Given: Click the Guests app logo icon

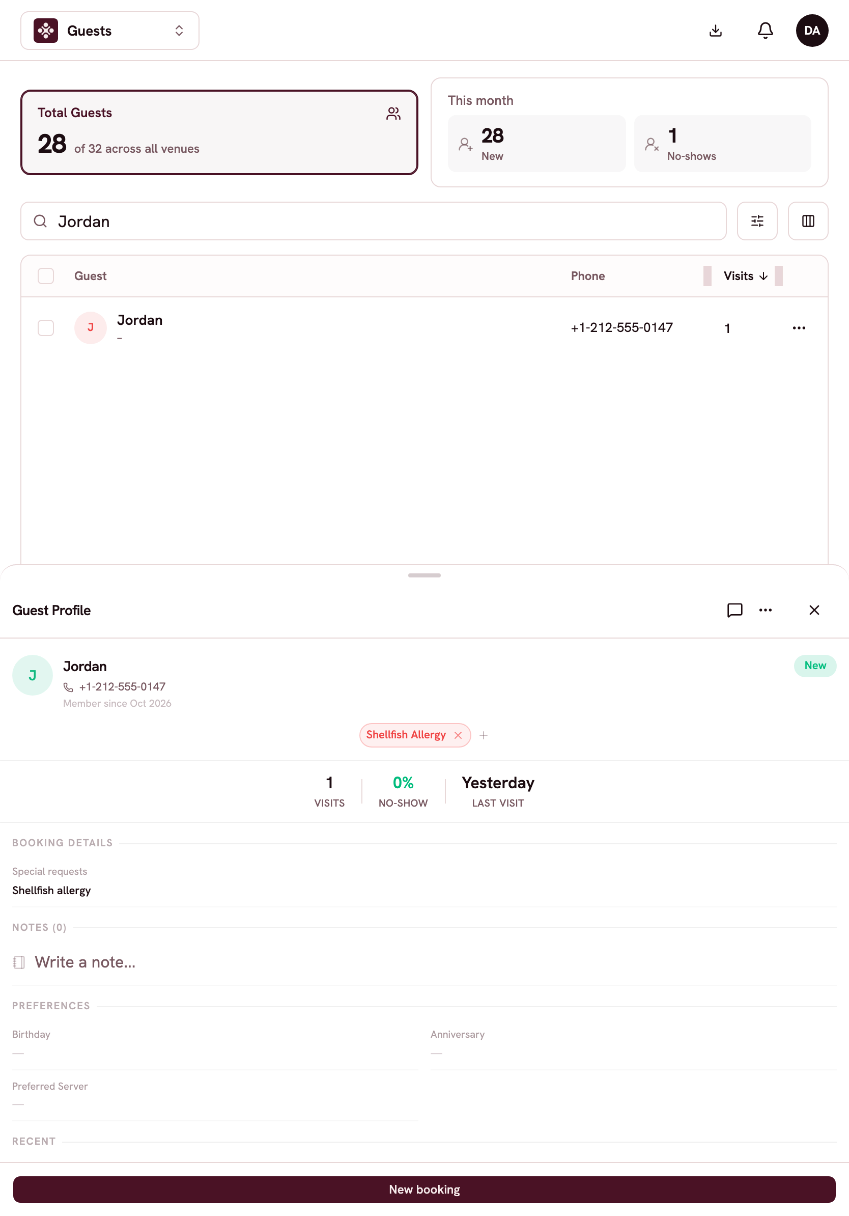Looking at the screenshot, I should 46,31.
